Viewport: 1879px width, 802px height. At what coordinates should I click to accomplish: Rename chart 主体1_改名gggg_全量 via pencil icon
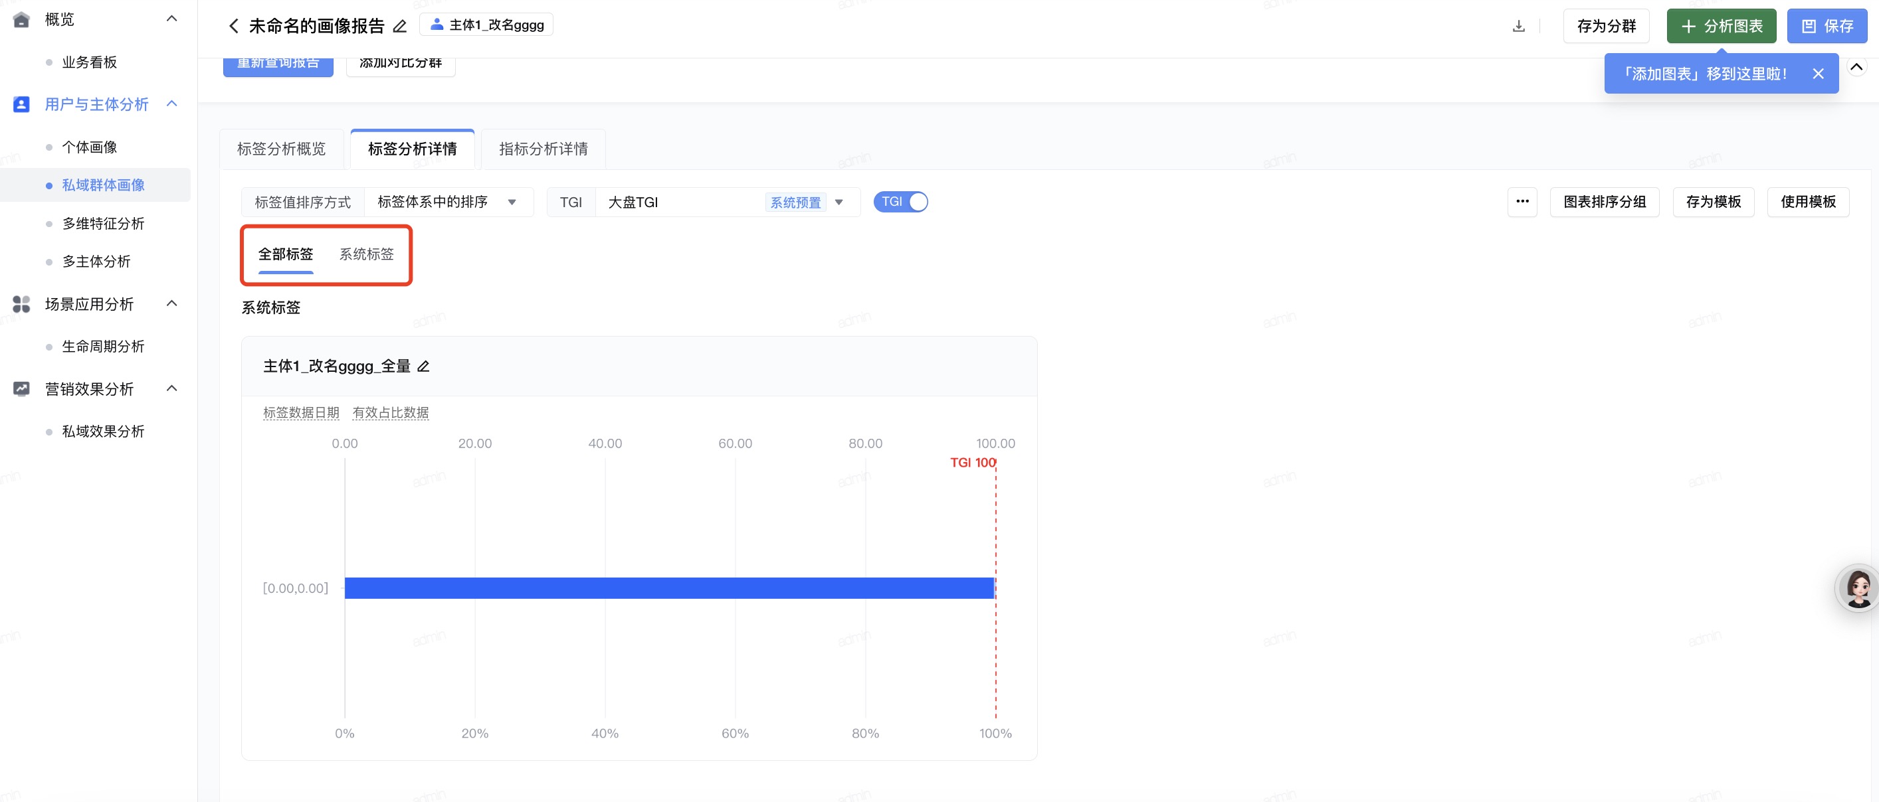click(x=423, y=366)
